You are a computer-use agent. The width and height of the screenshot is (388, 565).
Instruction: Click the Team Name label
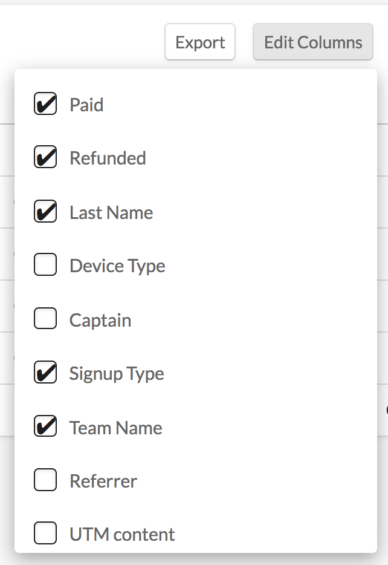[x=116, y=428]
